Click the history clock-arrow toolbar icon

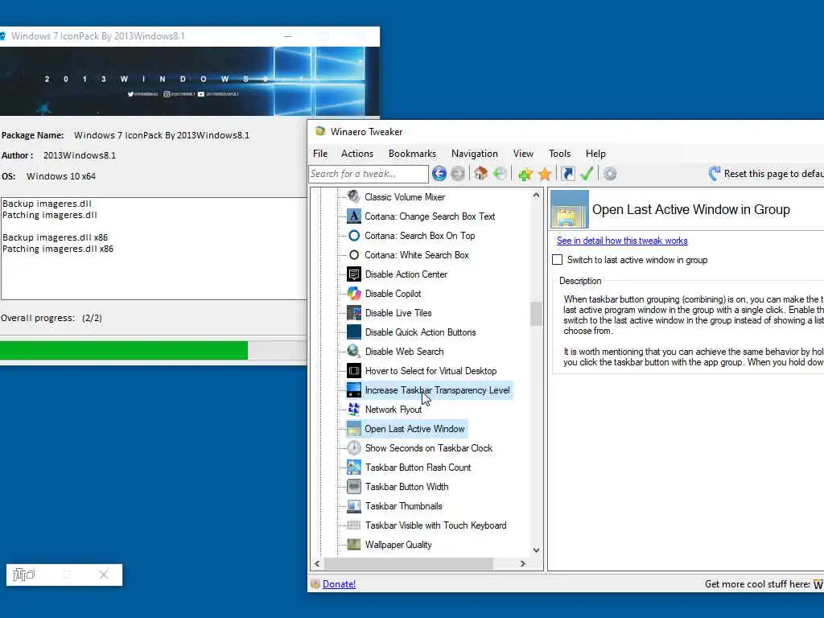501,174
